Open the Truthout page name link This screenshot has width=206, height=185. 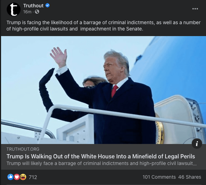pyautogui.click(x=34, y=6)
